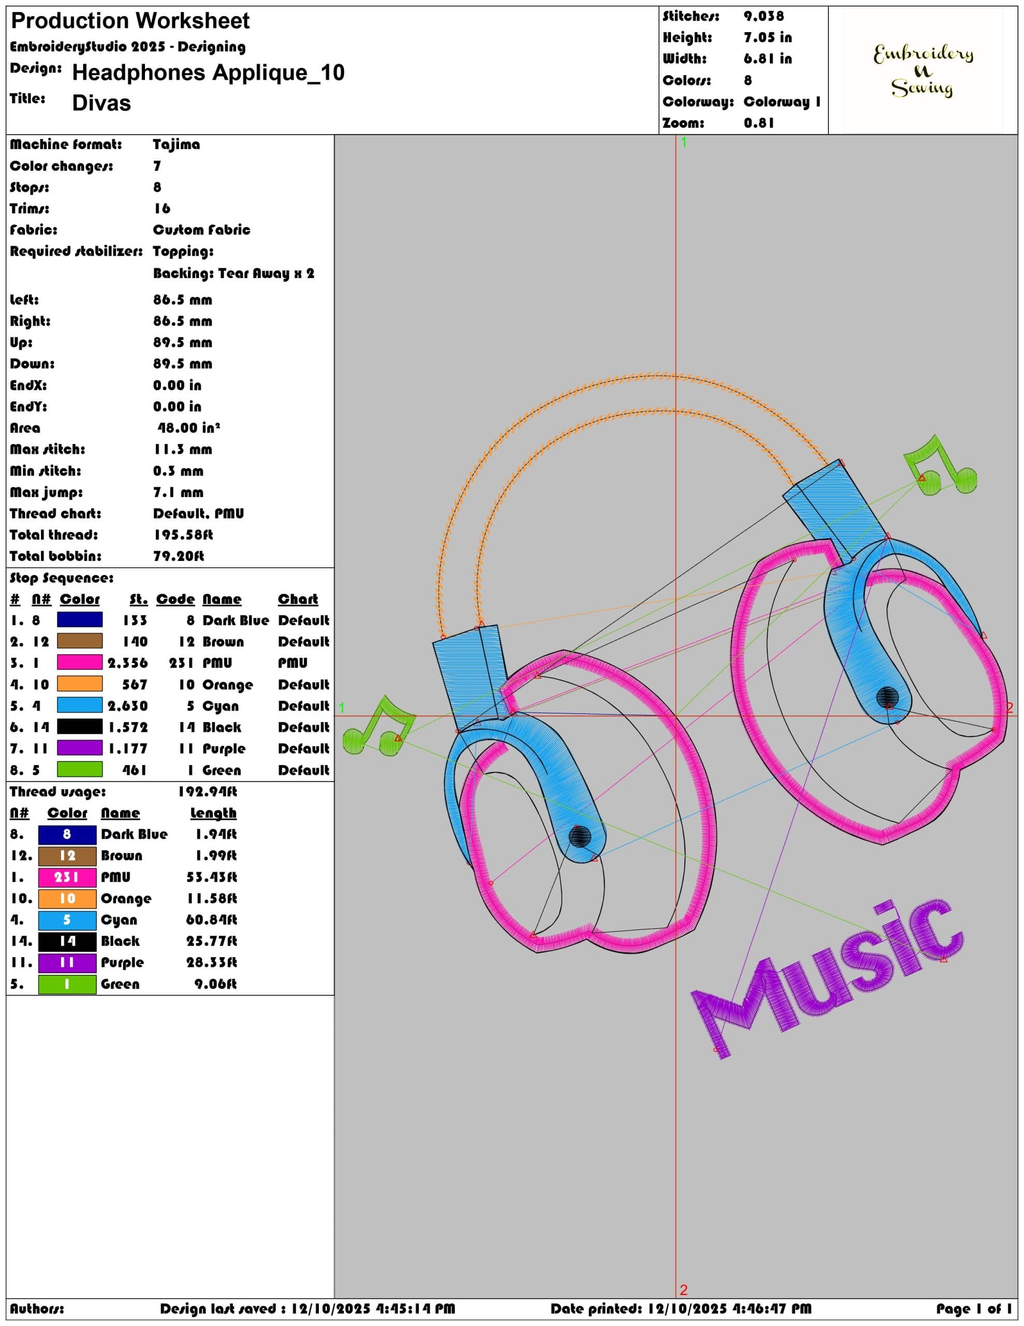Click the green music note at left of preview
Screen dimensions: 1024x1326
379,726
